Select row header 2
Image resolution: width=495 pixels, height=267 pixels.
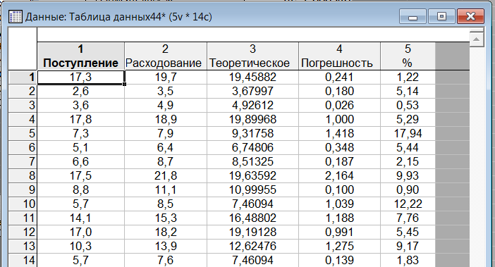click(23, 92)
